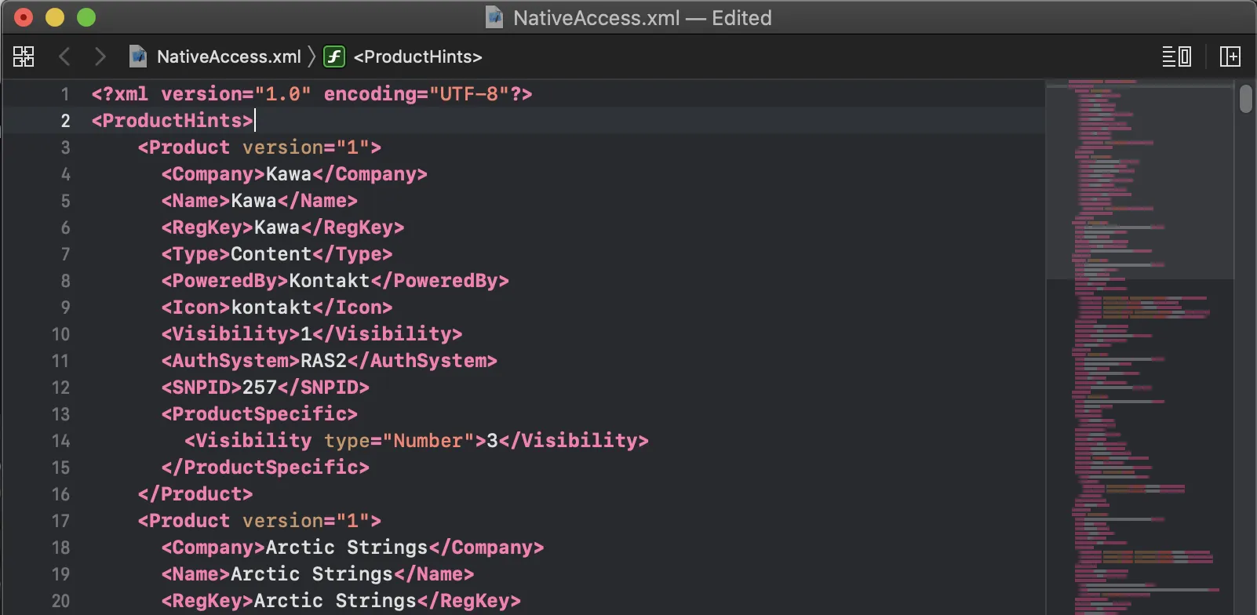Click line number 10 in the gutter
The image size is (1257, 615).
pyautogui.click(x=60, y=334)
